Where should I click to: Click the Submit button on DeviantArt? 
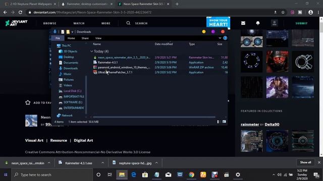(302, 23)
